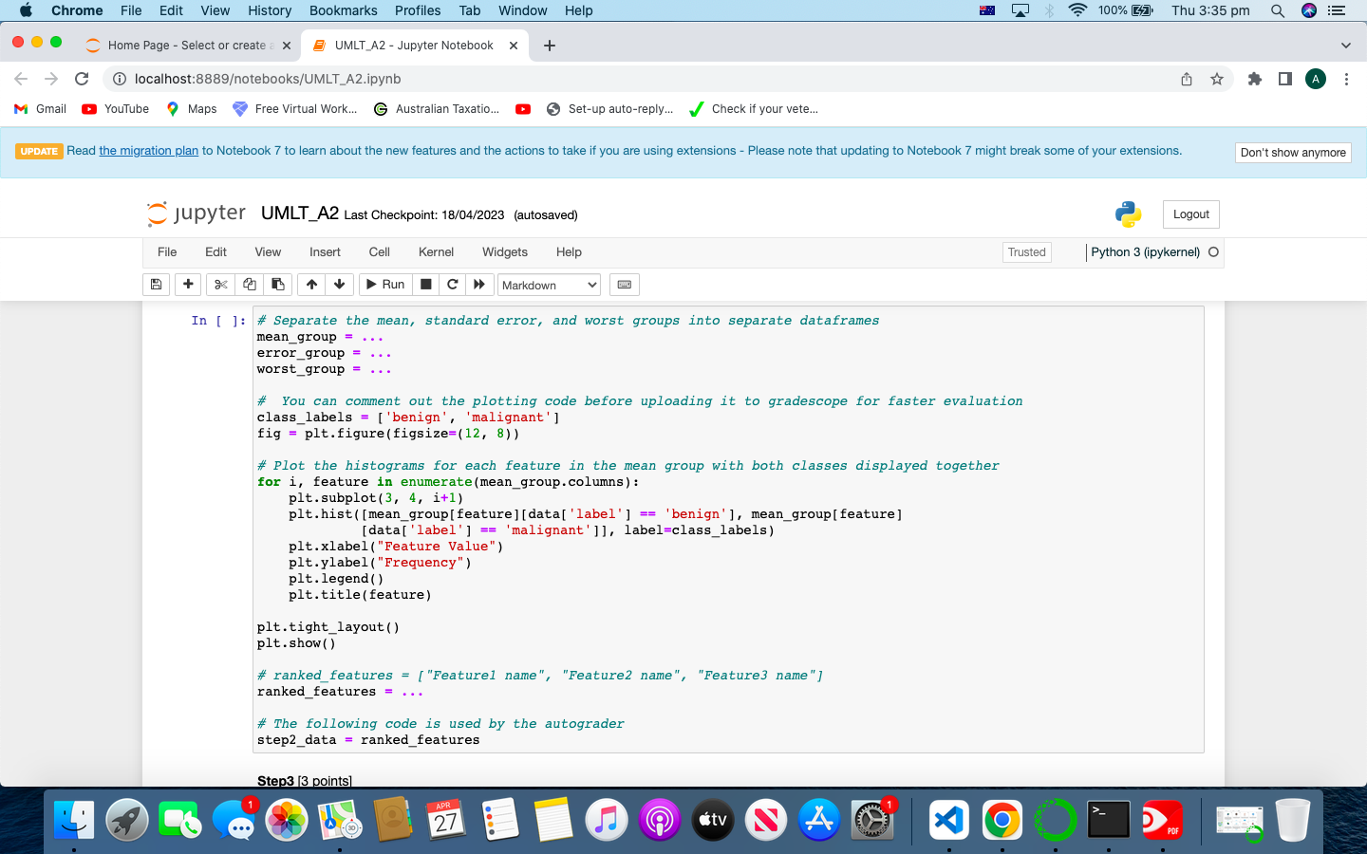
Task: Insert a new cell with the plus icon
Action: point(187,284)
